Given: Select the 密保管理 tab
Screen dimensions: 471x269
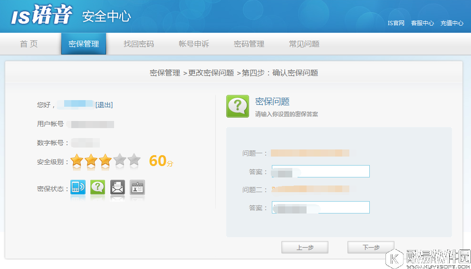Looking at the screenshot, I should tap(84, 44).
